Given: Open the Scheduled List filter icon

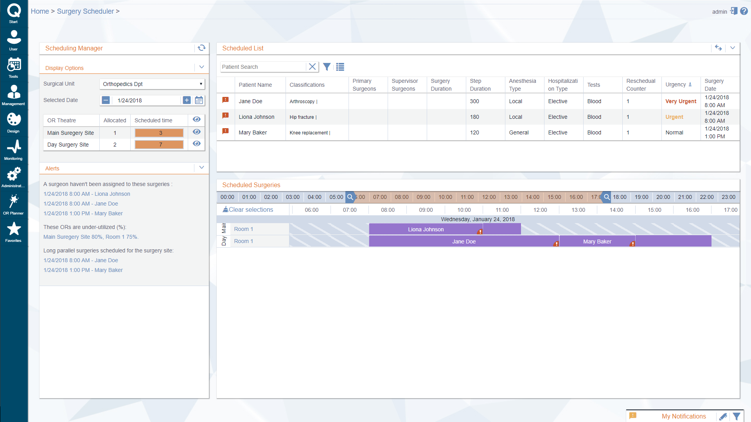Looking at the screenshot, I should coord(327,67).
